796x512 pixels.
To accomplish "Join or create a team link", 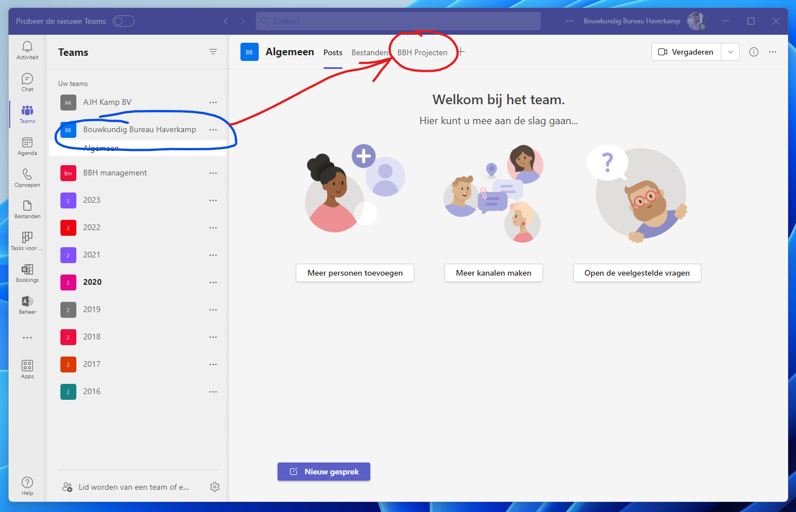I will [x=126, y=487].
